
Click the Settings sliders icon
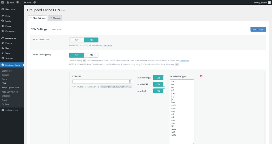point(3,58)
